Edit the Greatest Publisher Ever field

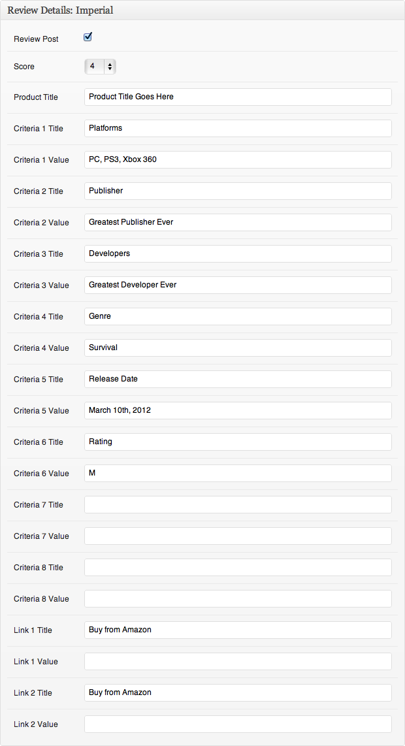tap(238, 223)
